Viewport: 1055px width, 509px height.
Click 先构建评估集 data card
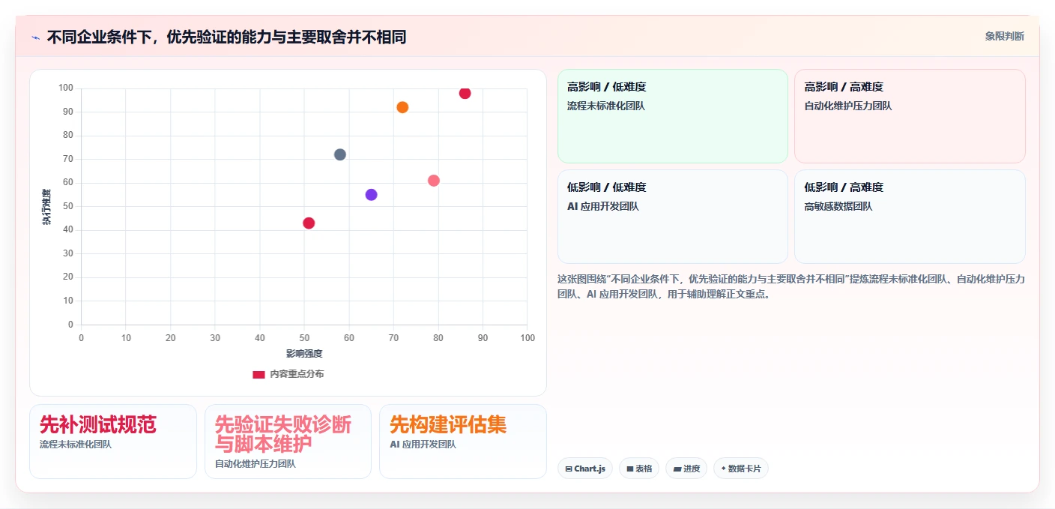pos(462,442)
